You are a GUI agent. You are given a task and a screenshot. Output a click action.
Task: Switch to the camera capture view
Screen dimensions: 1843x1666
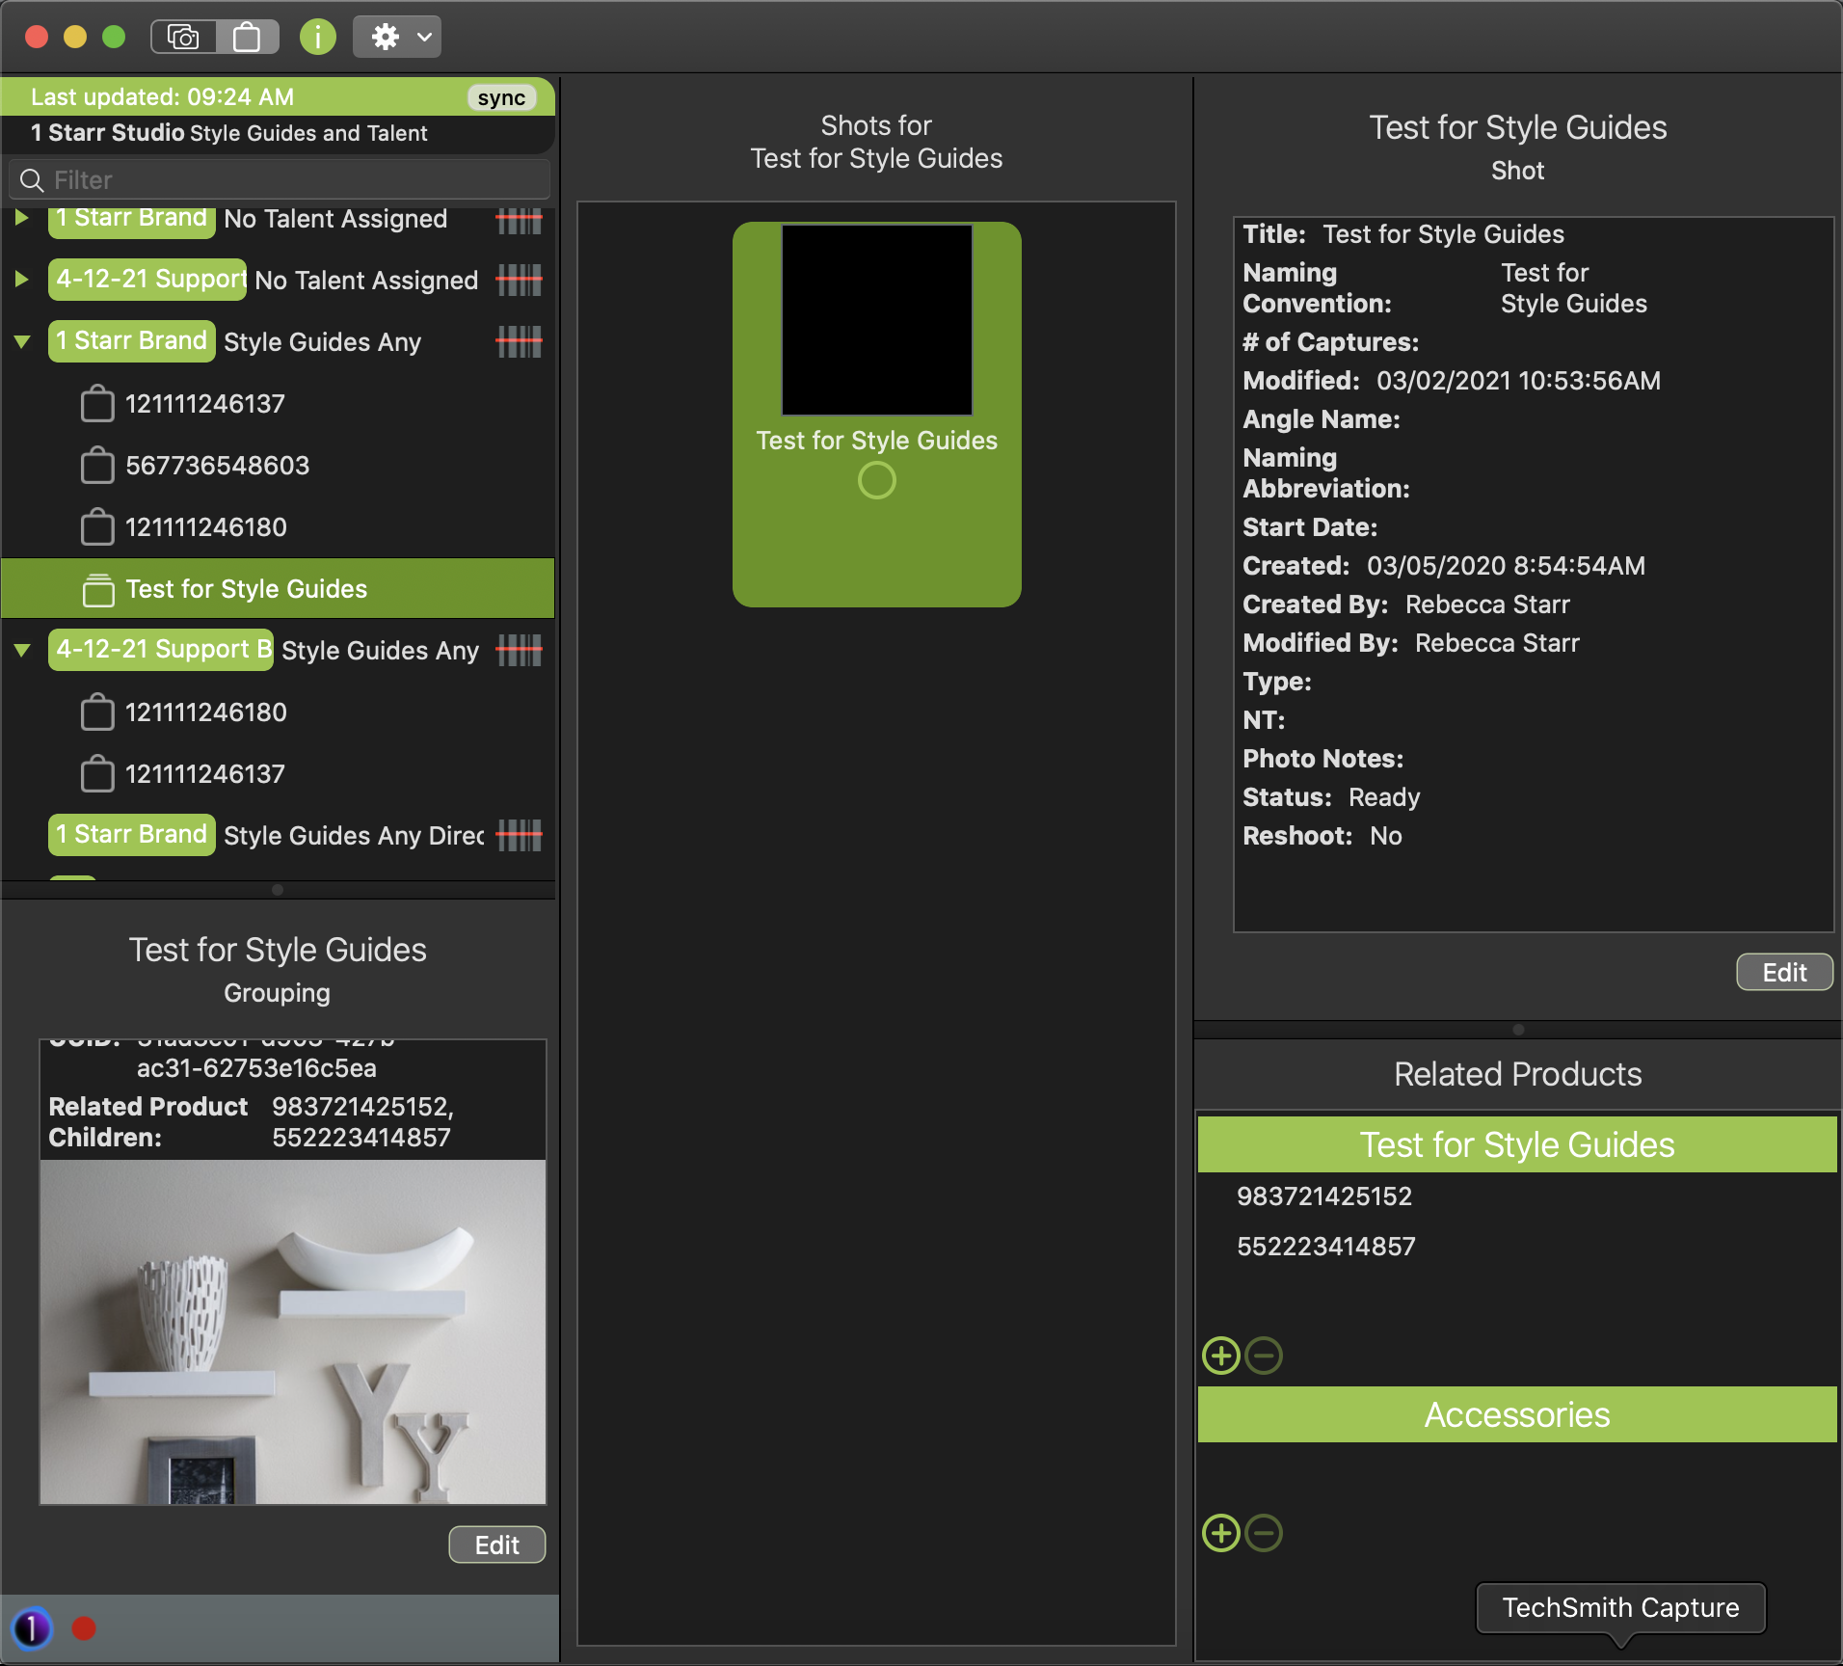[183, 38]
